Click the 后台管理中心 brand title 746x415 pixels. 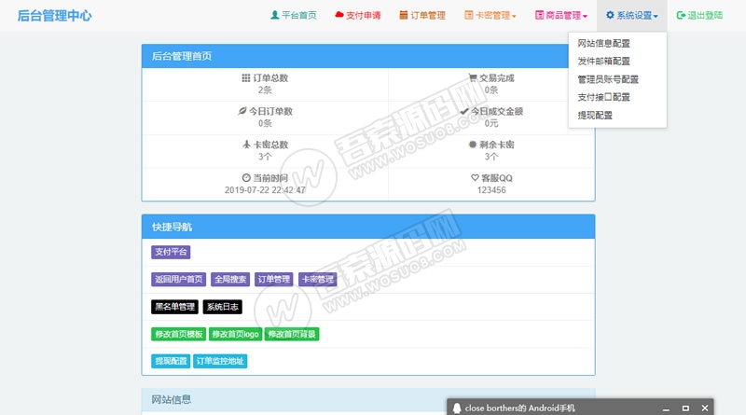(55, 16)
